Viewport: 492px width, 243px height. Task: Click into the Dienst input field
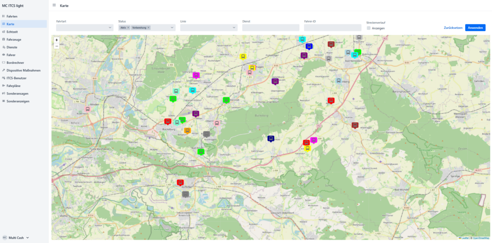(271, 28)
